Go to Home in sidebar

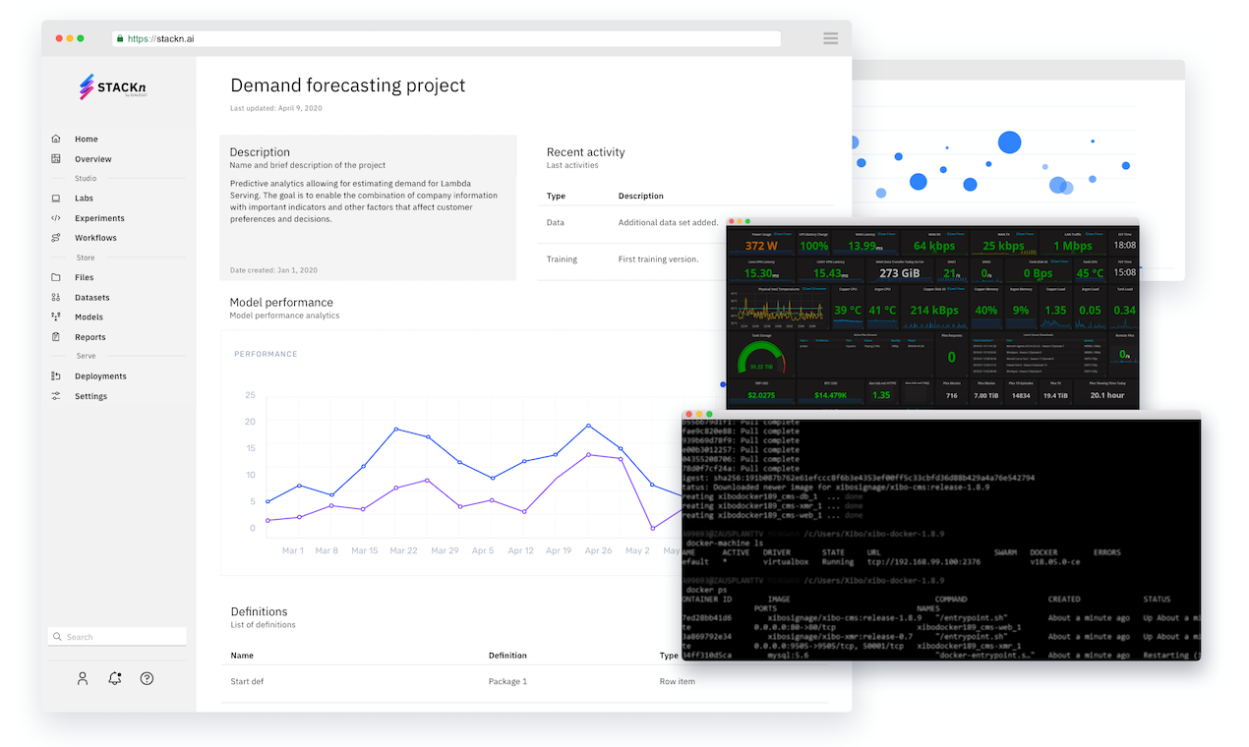(87, 139)
